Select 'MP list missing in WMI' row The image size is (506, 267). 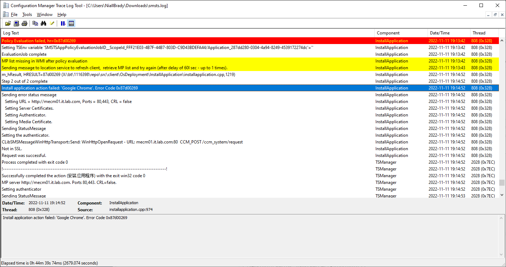point(250,61)
